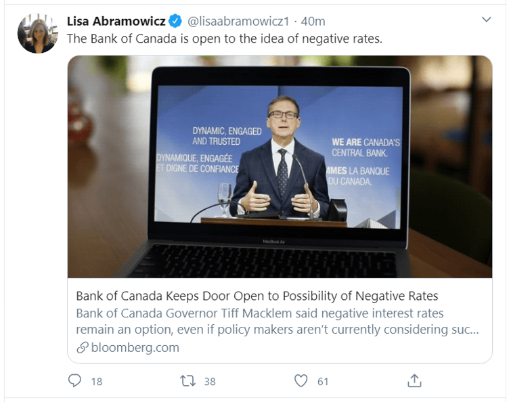Click the 40m tweet timestamp
This screenshot has width=509, height=402.
click(312, 21)
